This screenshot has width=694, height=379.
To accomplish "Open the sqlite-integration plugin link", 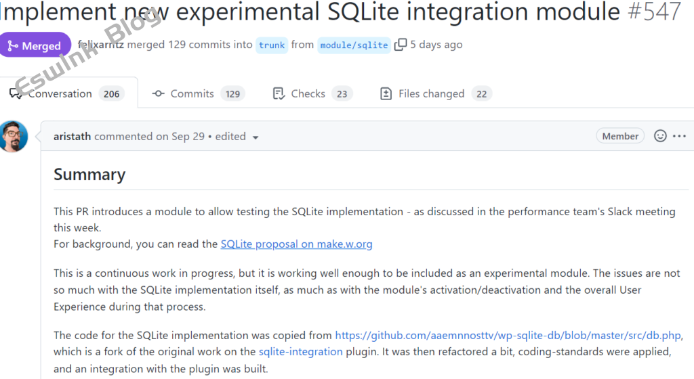I will pos(300,351).
